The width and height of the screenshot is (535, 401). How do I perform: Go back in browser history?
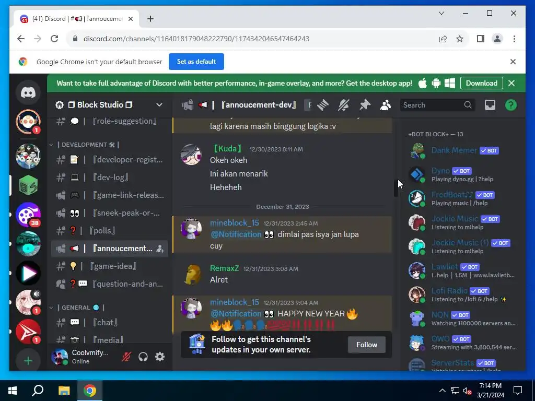tap(21, 39)
